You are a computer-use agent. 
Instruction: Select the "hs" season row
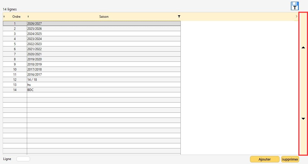(x=104, y=85)
